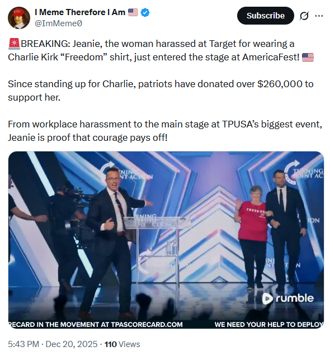Click the Subscribe button

pyautogui.click(x=265, y=16)
